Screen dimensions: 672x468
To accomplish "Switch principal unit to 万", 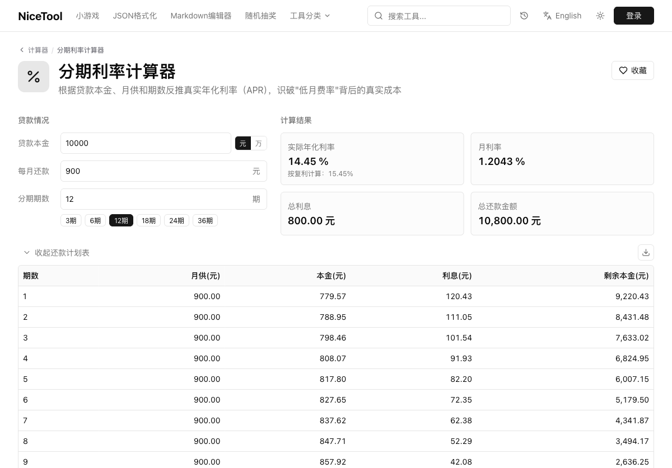I will point(259,143).
